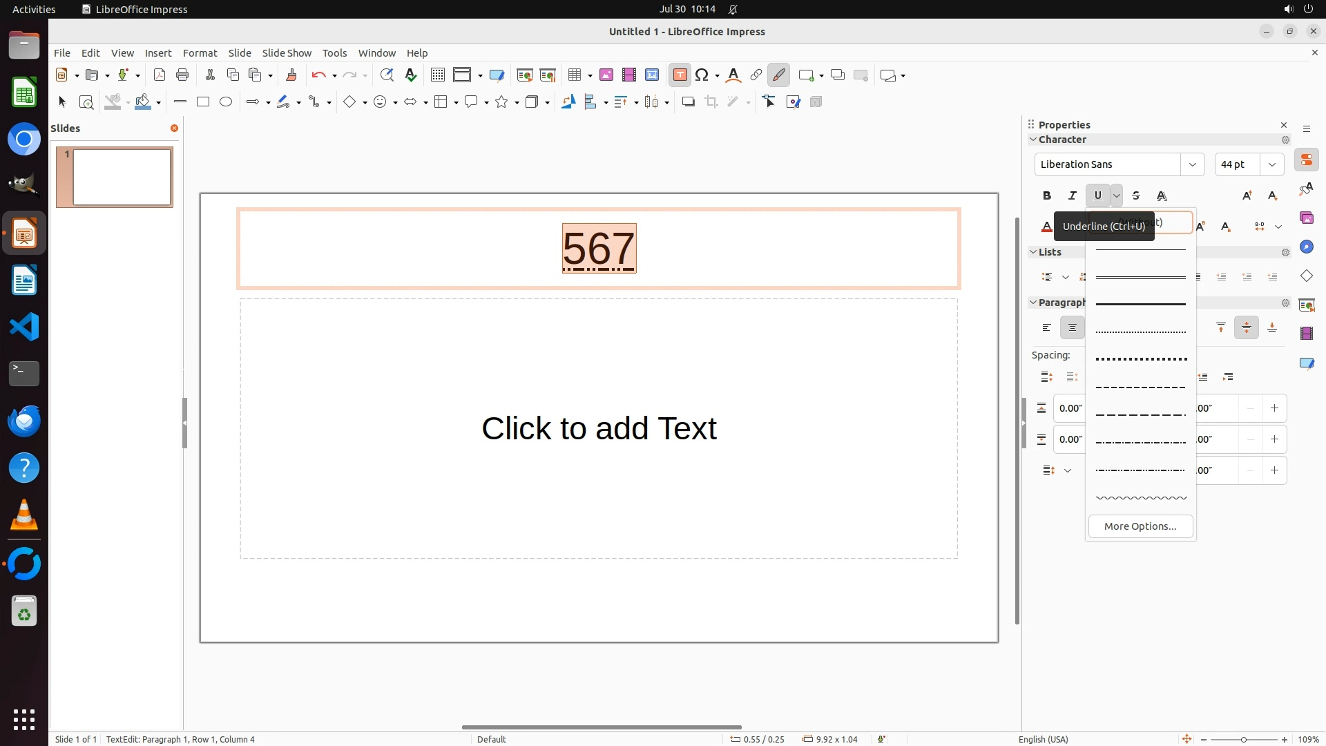Click the Insert Image icon in toolbar
The width and height of the screenshot is (1326, 746).
click(606, 75)
